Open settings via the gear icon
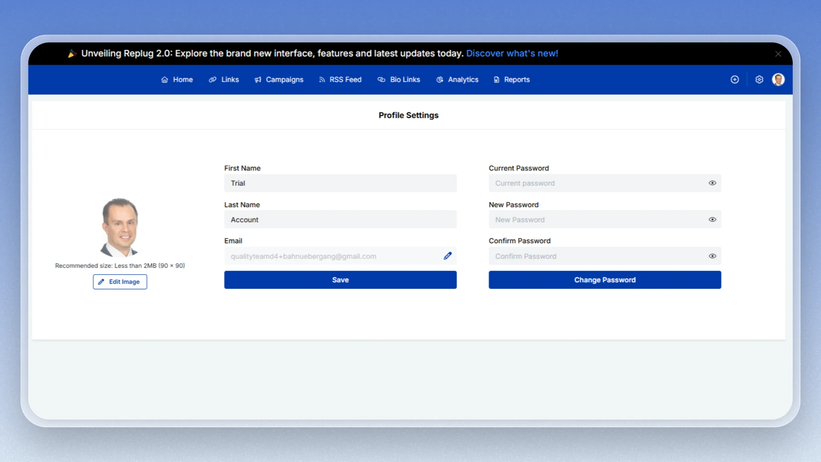 click(x=759, y=80)
